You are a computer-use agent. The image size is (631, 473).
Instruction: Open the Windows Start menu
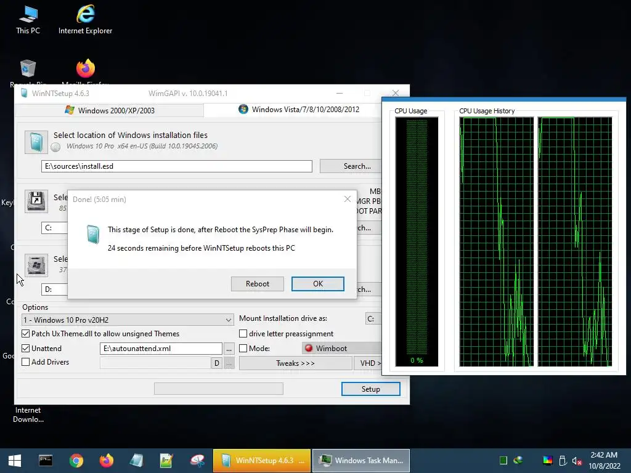click(x=15, y=461)
